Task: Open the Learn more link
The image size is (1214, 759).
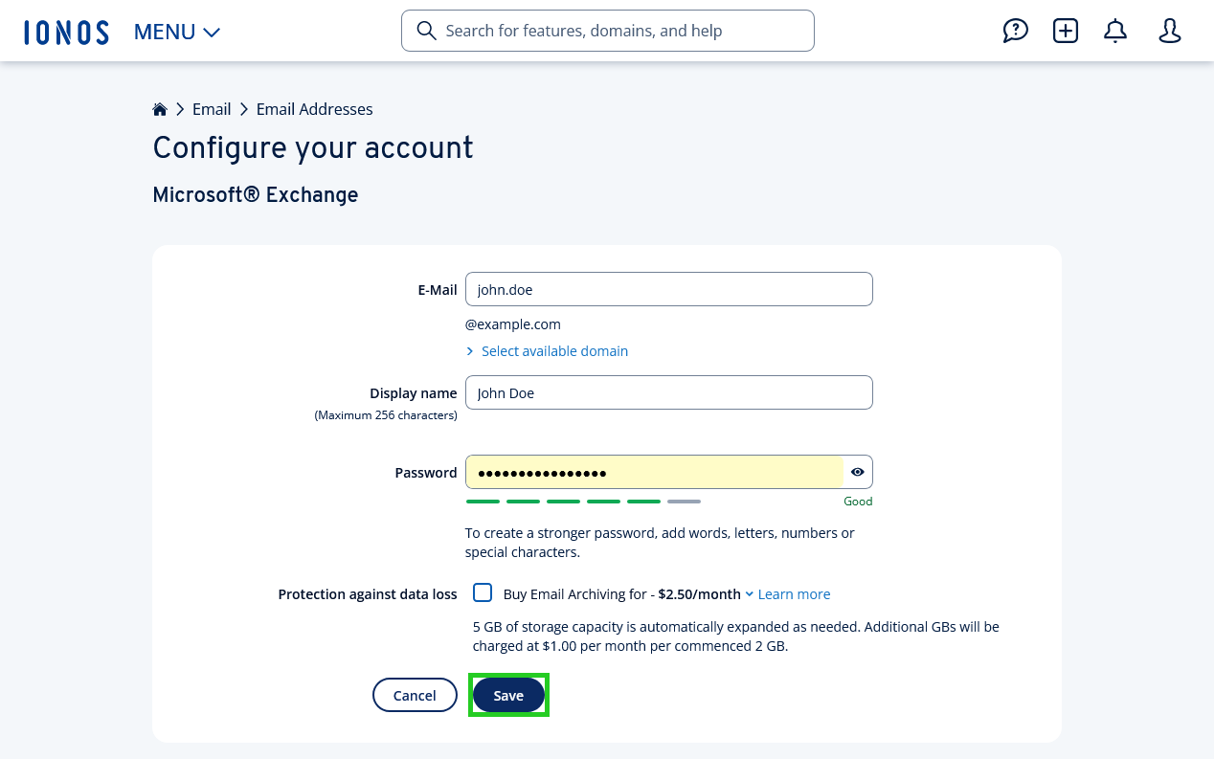Action: click(794, 593)
